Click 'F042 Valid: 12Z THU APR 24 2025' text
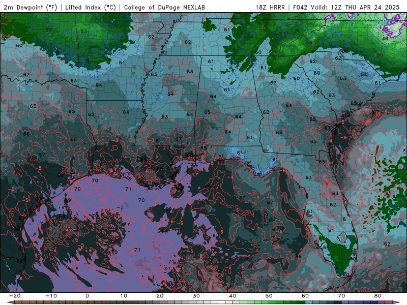Image resolution: width=407 pixels, height=305 pixels. click(346, 7)
